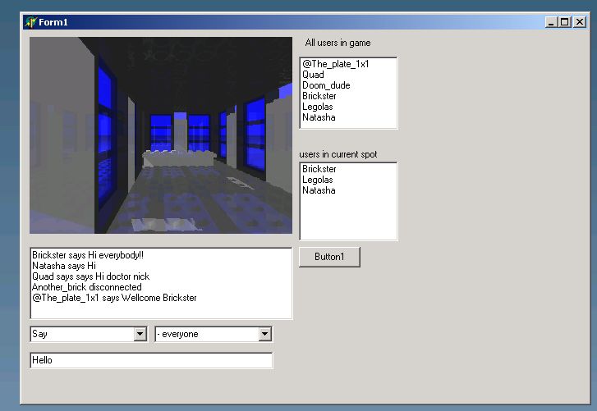Select Natasha in users in current spot list
This screenshot has height=411, width=597.
click(319, 190)
